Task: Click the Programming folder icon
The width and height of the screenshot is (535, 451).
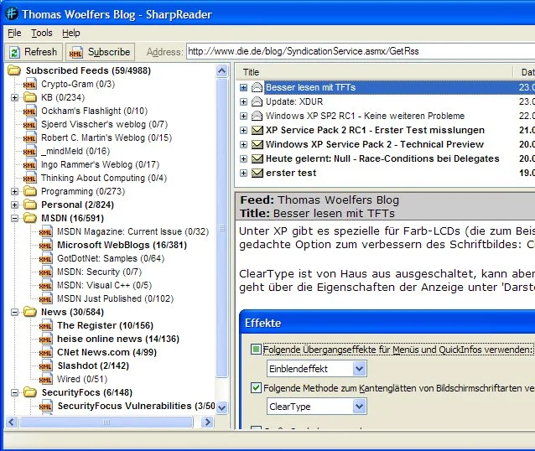Action: pos(30,191)
